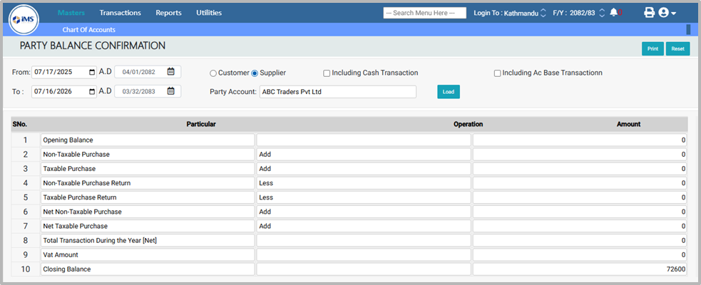The image size is (701, 285).
Task: Change the F/Y 2082/83 selector
Action: pos(601,13)
